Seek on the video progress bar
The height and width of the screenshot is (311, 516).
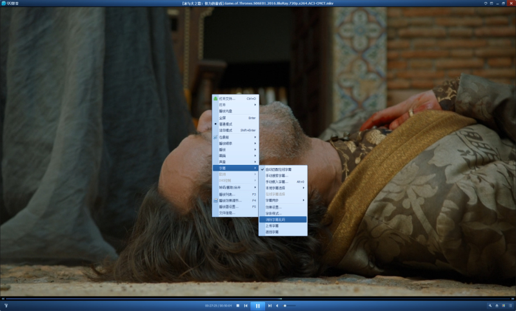(258, 299)
